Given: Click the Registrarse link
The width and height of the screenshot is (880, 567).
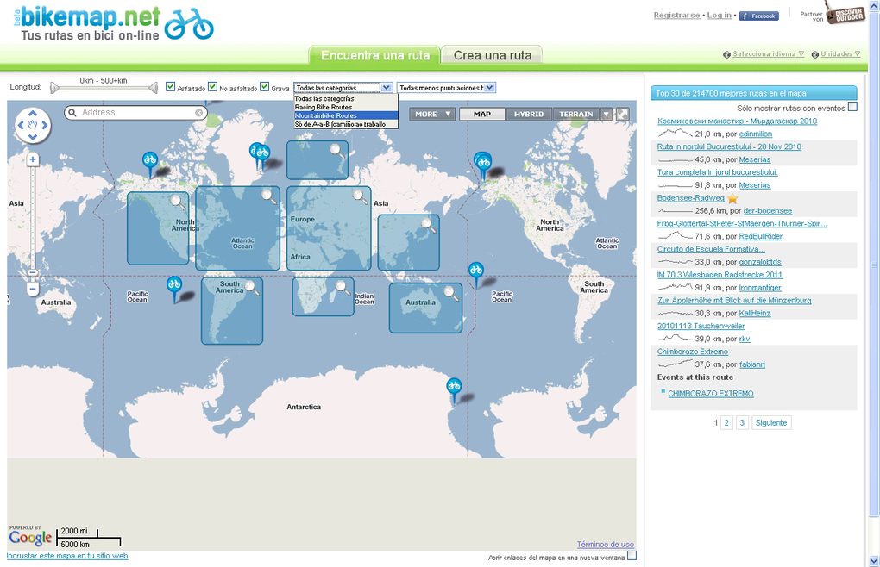Looking at the screenshot, I should coord(676,15).
